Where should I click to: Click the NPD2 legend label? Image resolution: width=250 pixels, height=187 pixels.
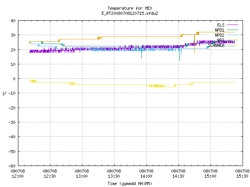click(x=220, y=35)
